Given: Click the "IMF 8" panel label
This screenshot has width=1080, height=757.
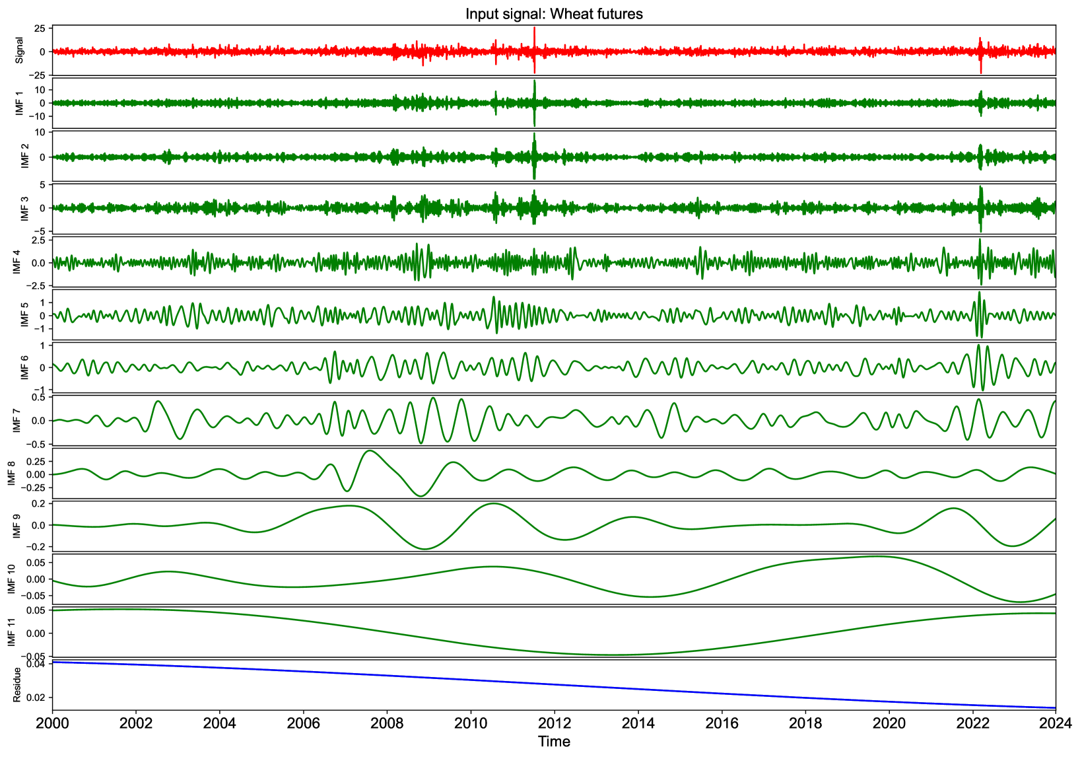Looking at the screenshot, I should (x=11, y=473).
